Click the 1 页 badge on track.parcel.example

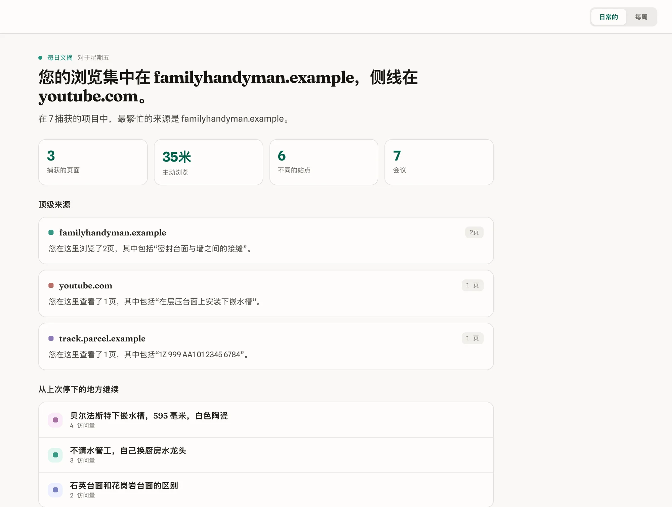(x=472, y=338)
